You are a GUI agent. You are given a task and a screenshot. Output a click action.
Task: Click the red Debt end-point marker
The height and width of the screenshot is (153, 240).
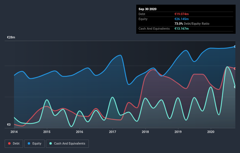point(235,69)
